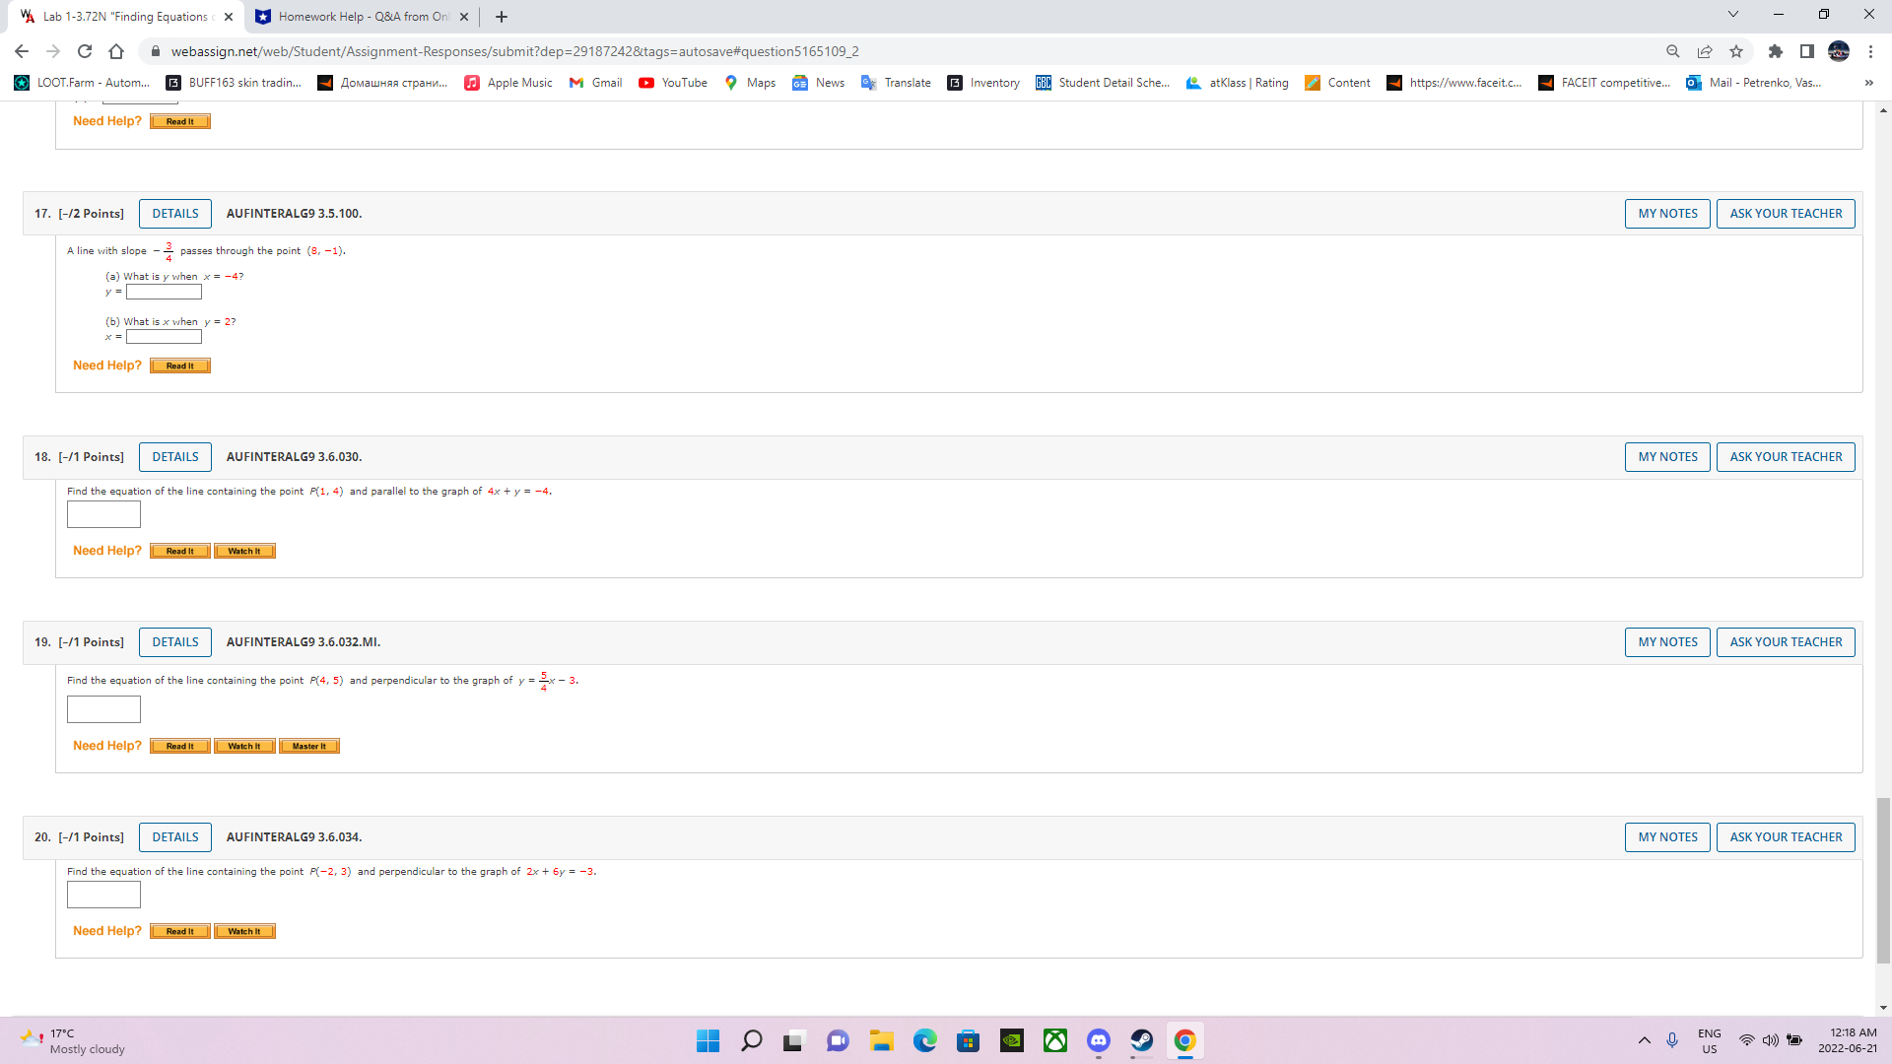Expand the hidden bookmarks overflow chevron
The width and height of the screenshot is (1892, 1064).
pyautogui.click(x=1868, y=83)
